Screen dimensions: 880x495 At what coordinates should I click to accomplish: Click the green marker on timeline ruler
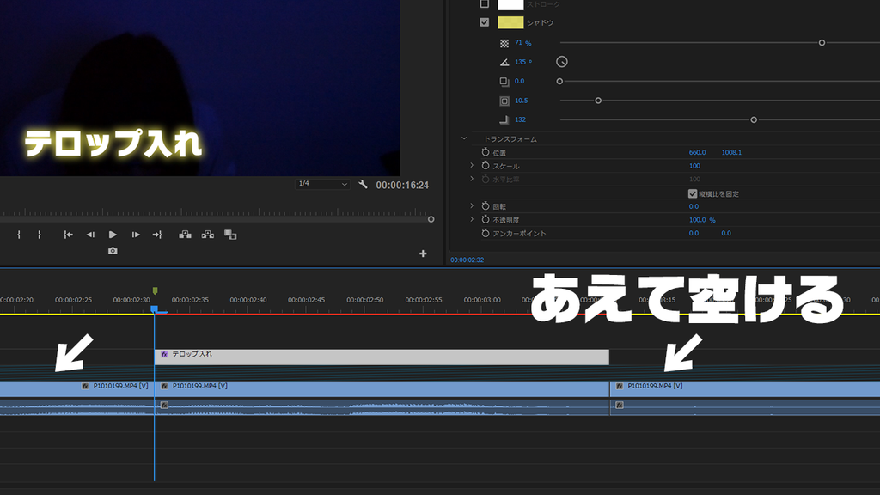pos(155,290)
